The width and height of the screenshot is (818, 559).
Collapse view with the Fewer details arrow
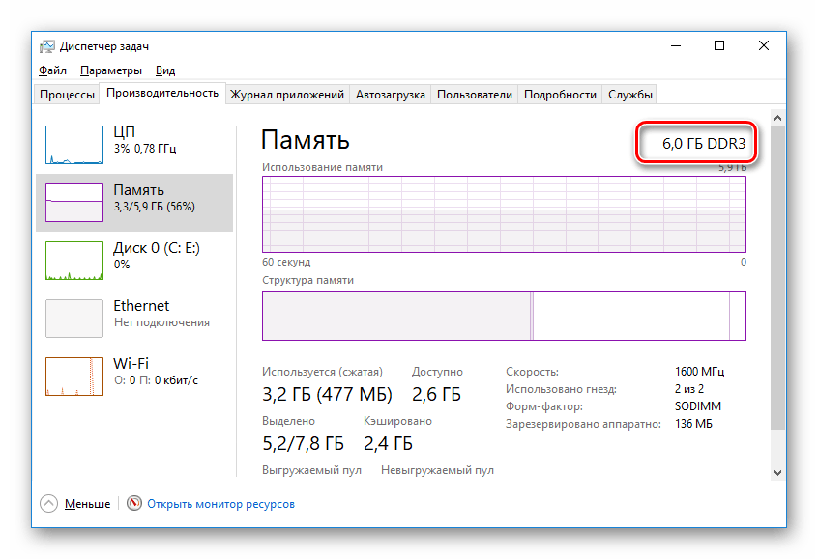tap(48, 504)
